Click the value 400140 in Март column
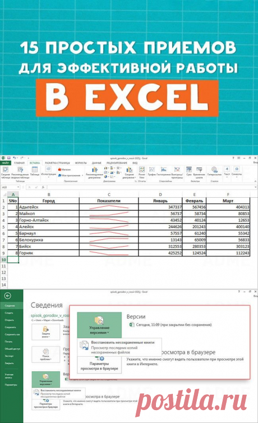The height and width of the screenshot is (423, 258). click(x=228, y=227)
